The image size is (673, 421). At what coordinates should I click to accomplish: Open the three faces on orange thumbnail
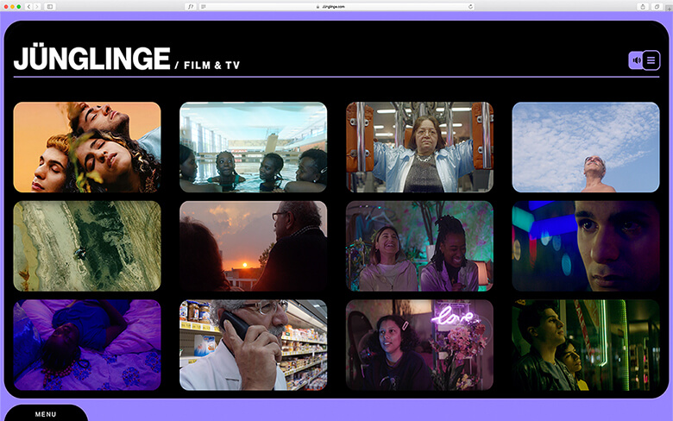point(87,147)
